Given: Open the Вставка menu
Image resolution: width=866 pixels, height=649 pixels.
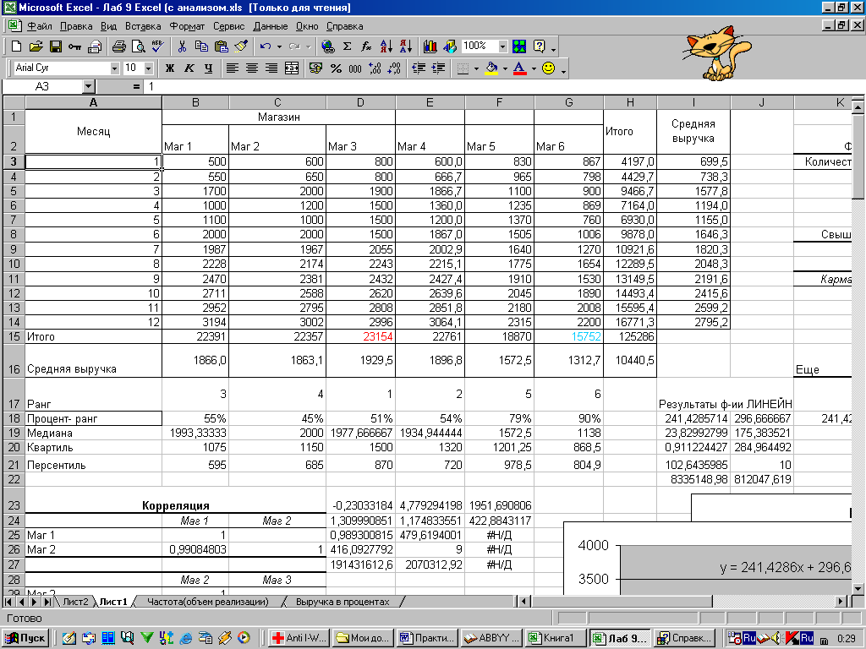Looking at the screenshot, I should pyautogui.click(x=143, y=26).
